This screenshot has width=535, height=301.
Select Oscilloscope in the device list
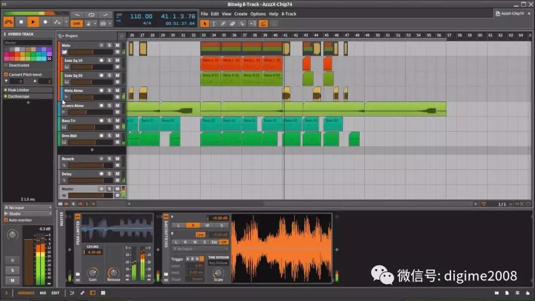tap(28, 97)
